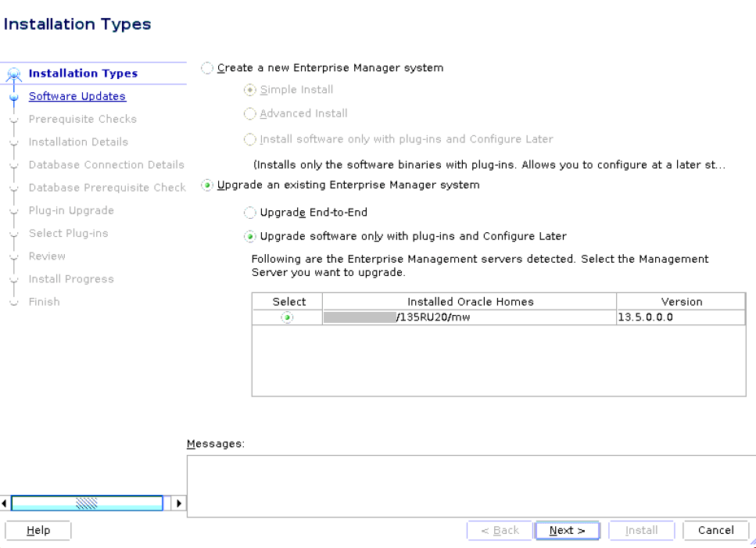Click the Help button

(38, 530)
